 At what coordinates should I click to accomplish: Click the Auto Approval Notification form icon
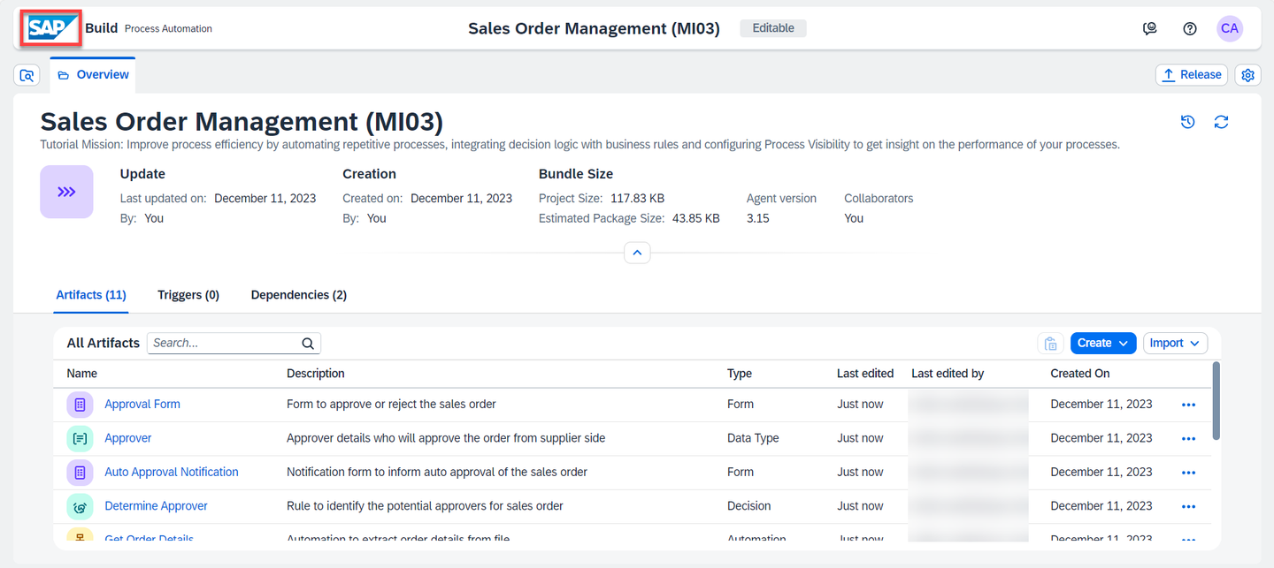click(x=80, y=473)
